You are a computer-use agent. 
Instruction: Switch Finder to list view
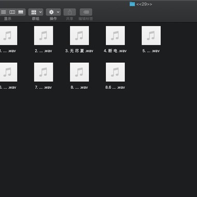(x=4, y=12)
